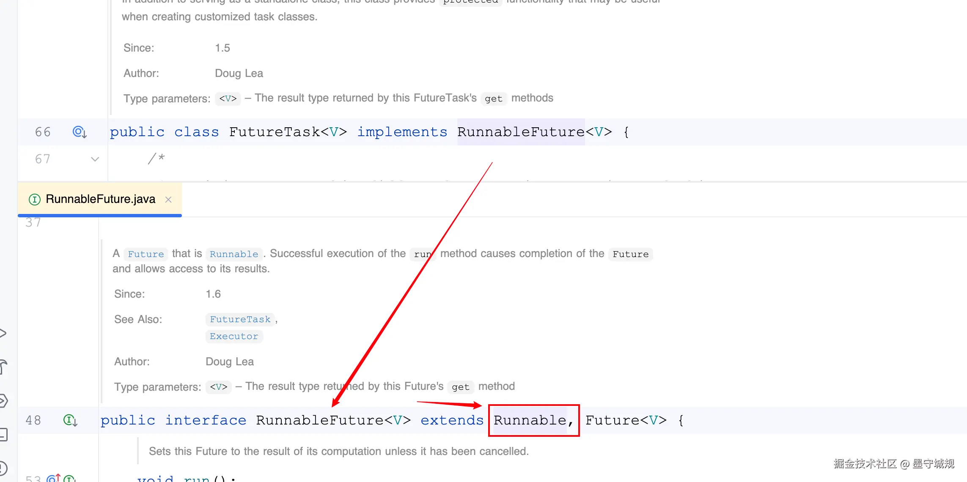Click the implementations gutter icon on line 66

pos(80,132)
